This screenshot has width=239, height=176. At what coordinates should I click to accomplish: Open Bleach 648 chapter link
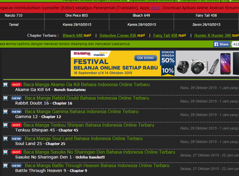click(x=72, y=35)
